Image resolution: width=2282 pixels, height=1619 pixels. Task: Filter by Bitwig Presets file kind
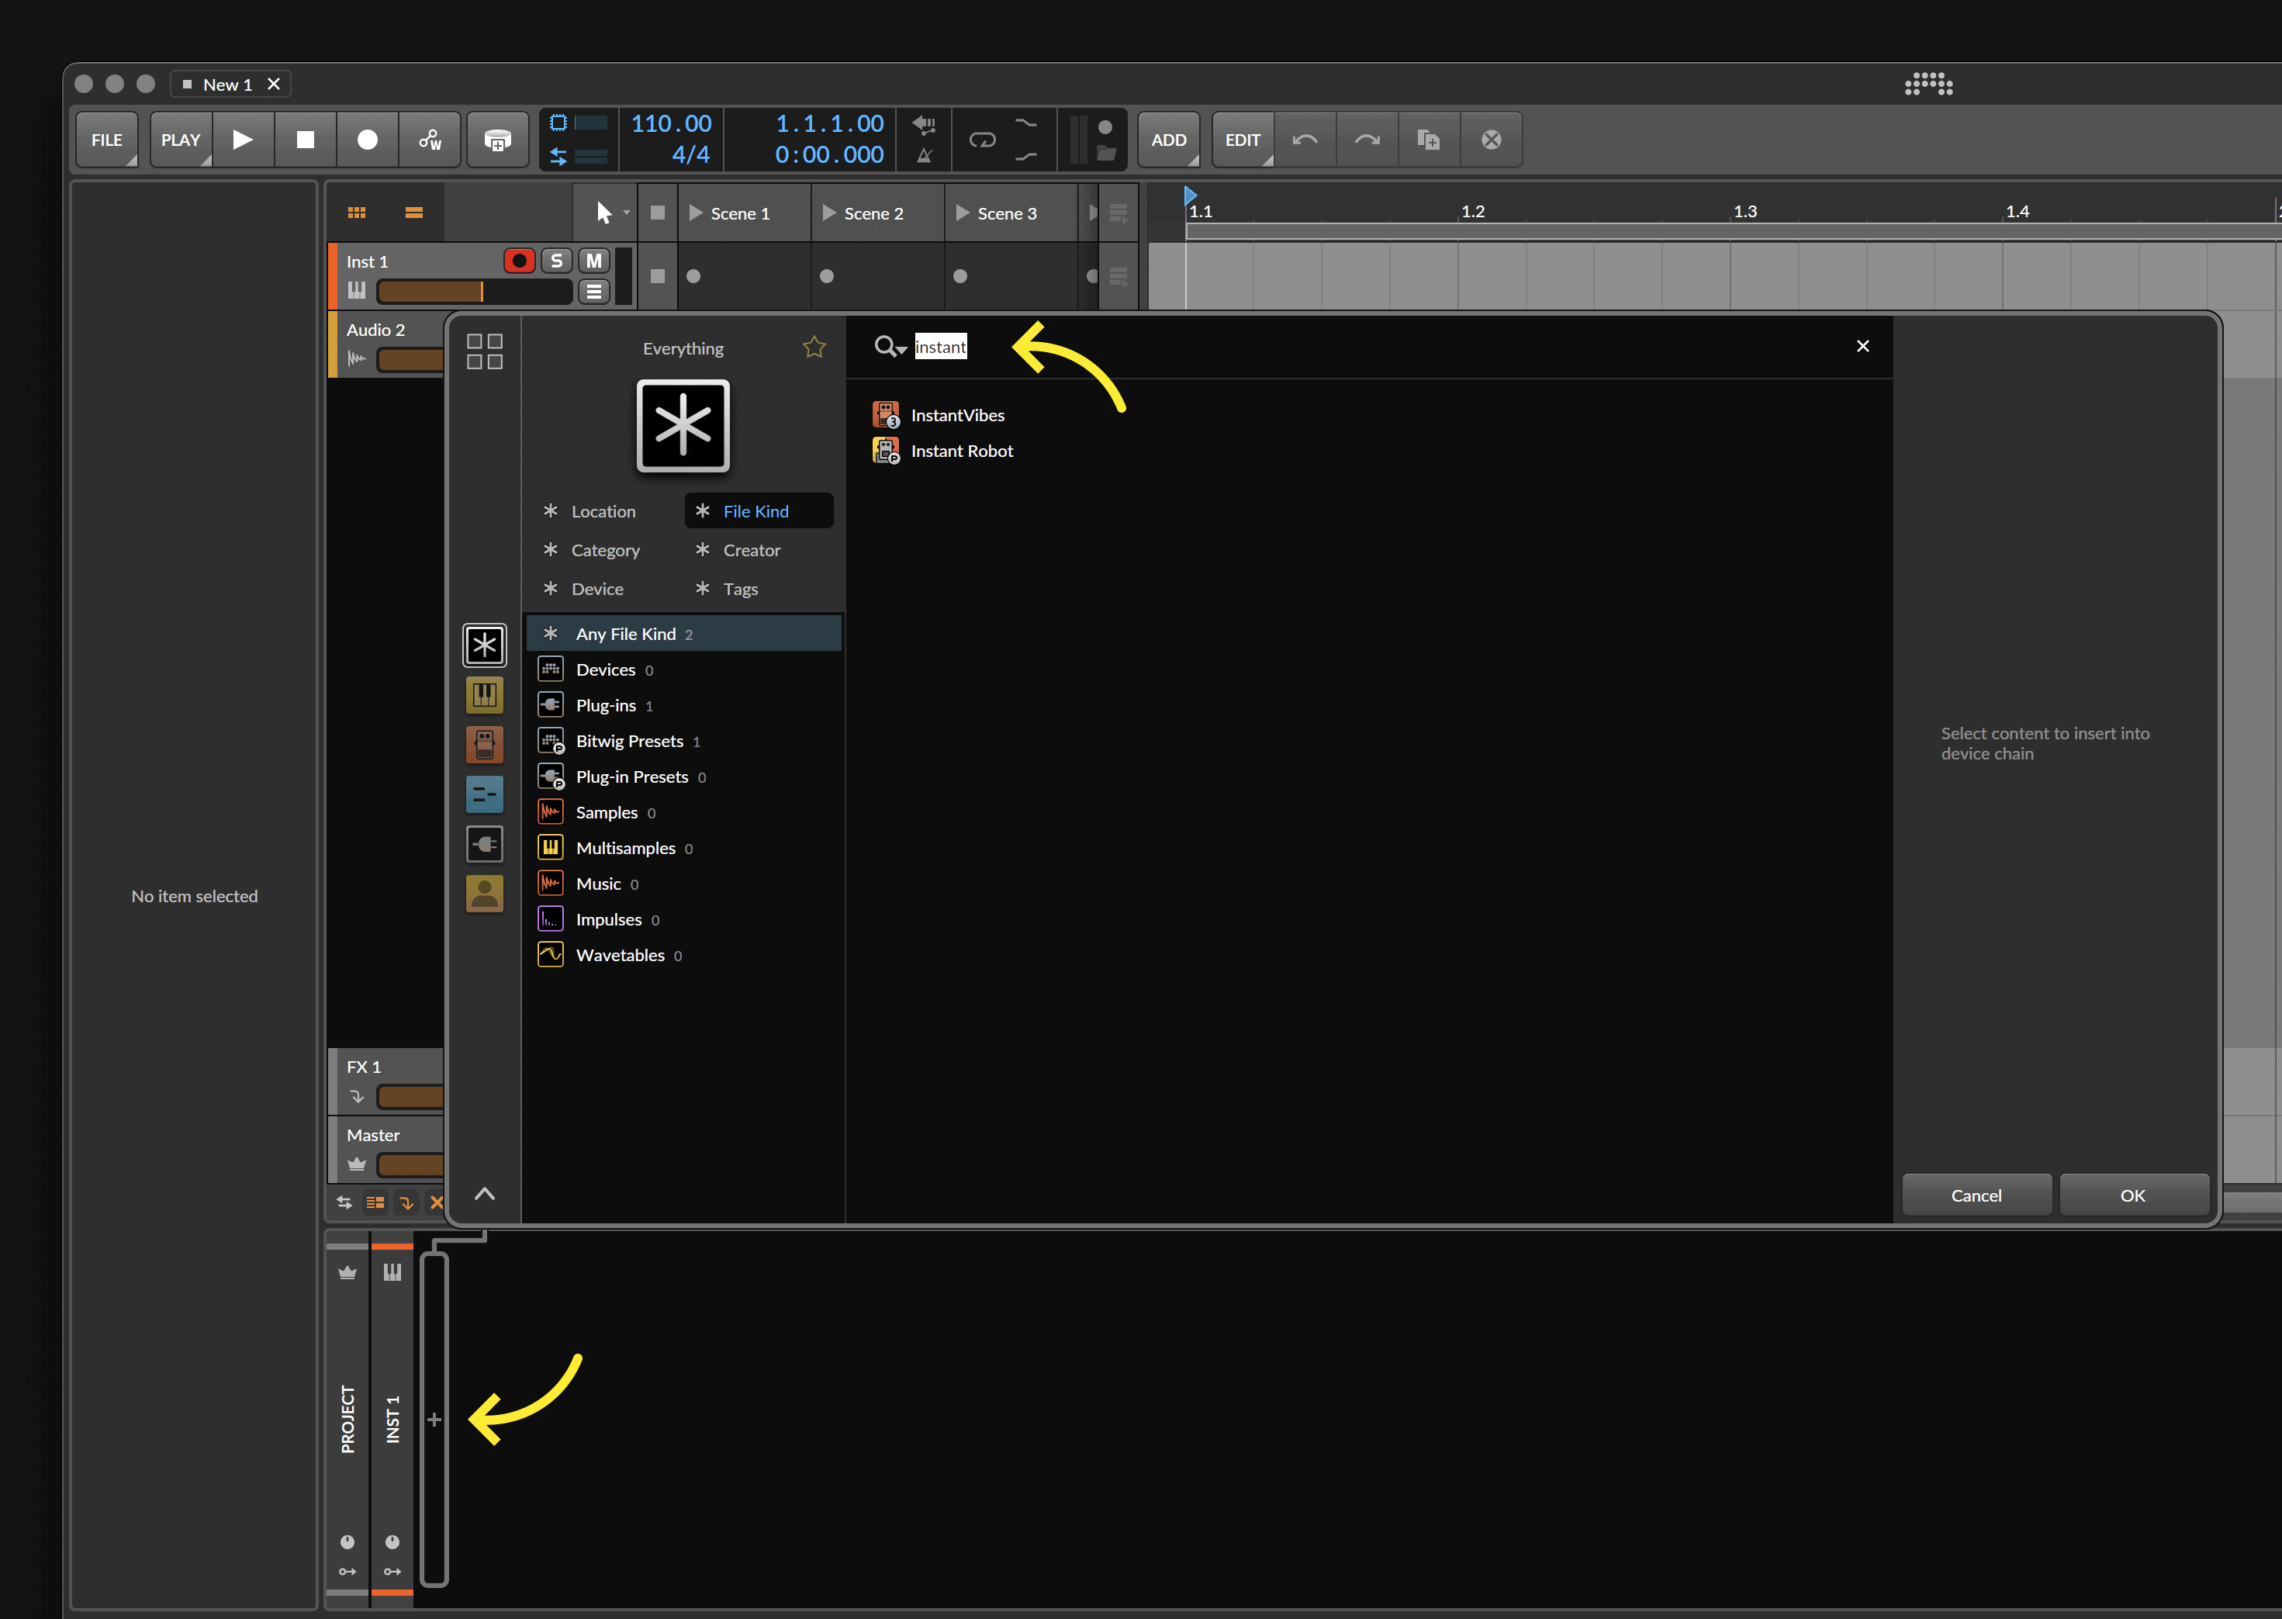point(683,742)
